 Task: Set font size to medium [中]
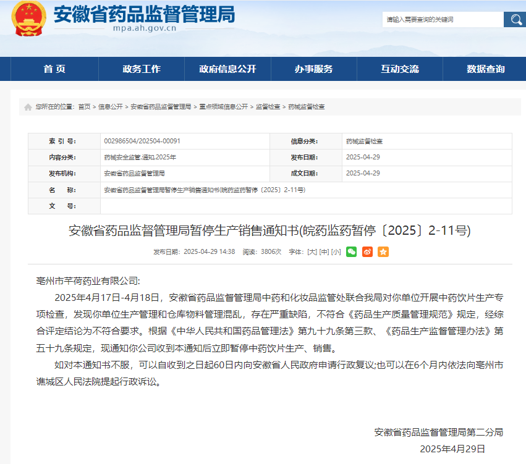point(324,252)
